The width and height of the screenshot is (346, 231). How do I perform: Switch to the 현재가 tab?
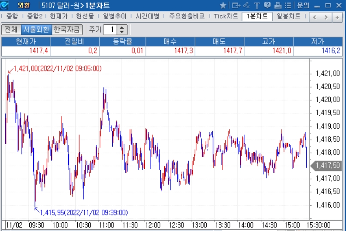[59, 16]
